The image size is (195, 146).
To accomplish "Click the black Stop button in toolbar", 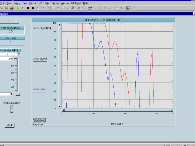I will point(33,8).
